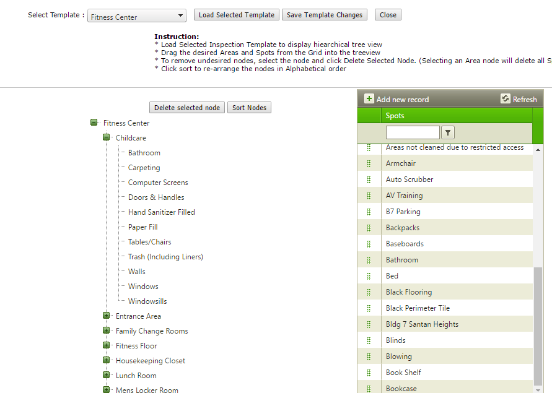This screenshot has width=552, height=393.
Task: Expand the Housekeeping Closet node
Action: (x=107, y=361)
